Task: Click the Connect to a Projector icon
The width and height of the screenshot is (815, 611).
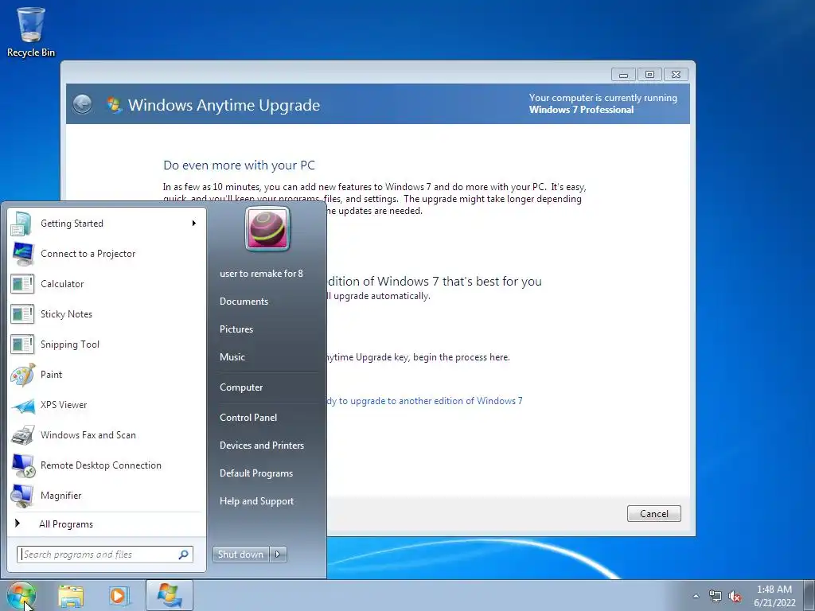Action: point(22,254)
